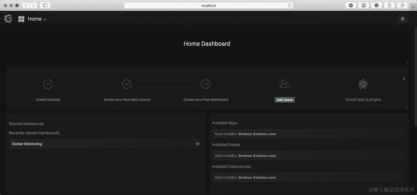The image size is (417, 195).
Task: Click the Install Grafana step label
Action: pos(48,100)
